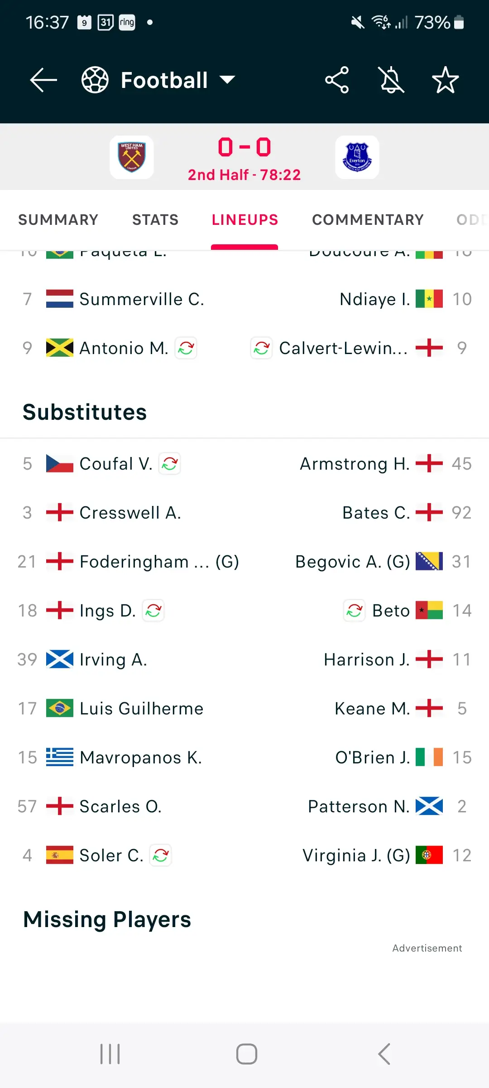The image size is (489, 1088).
Task: Tap the Everton club crest
Action: [x=357, y=157]
